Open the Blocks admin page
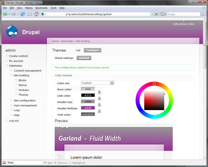This screenshot has height=167, width=208. [22, 80]
